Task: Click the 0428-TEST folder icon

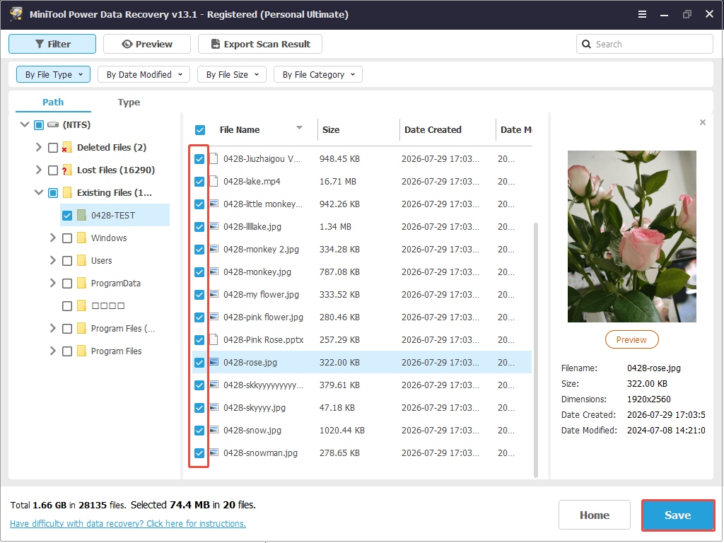Action: tap(82, 215)
